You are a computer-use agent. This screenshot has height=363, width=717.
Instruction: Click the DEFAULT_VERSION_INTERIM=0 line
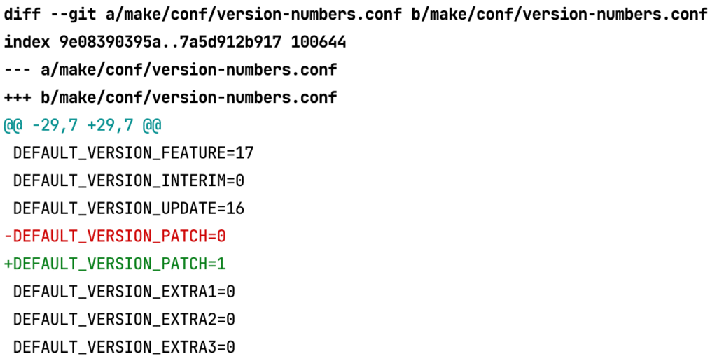[x=128, y=180]
